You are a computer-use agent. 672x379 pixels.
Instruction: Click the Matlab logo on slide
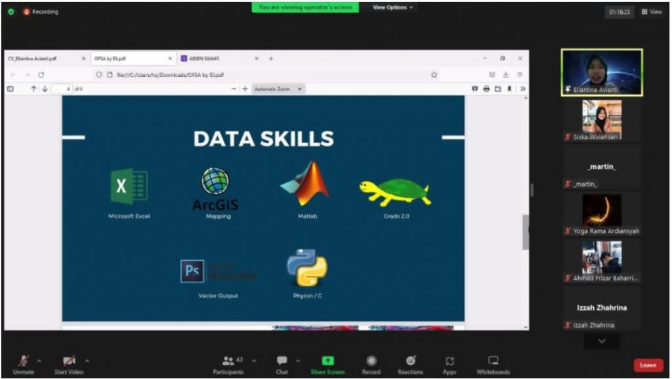(306, 183)
